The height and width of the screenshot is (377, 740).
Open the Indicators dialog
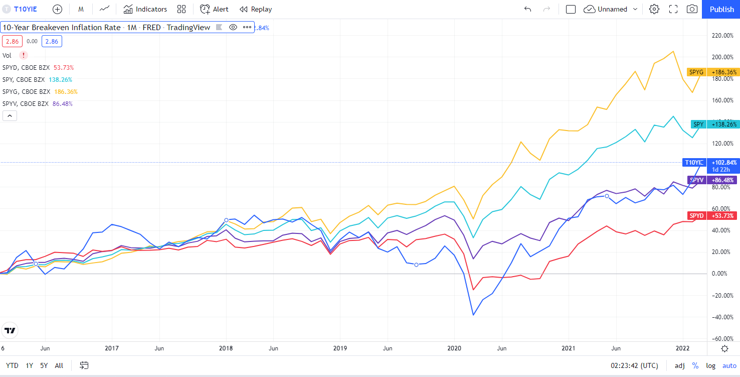click(145, 9)
